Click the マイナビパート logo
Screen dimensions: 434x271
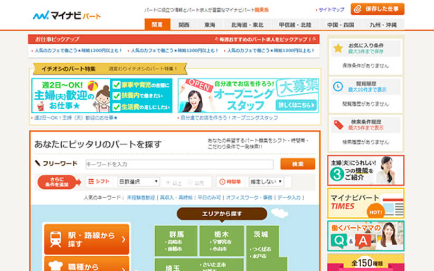(x=67, y=15)
